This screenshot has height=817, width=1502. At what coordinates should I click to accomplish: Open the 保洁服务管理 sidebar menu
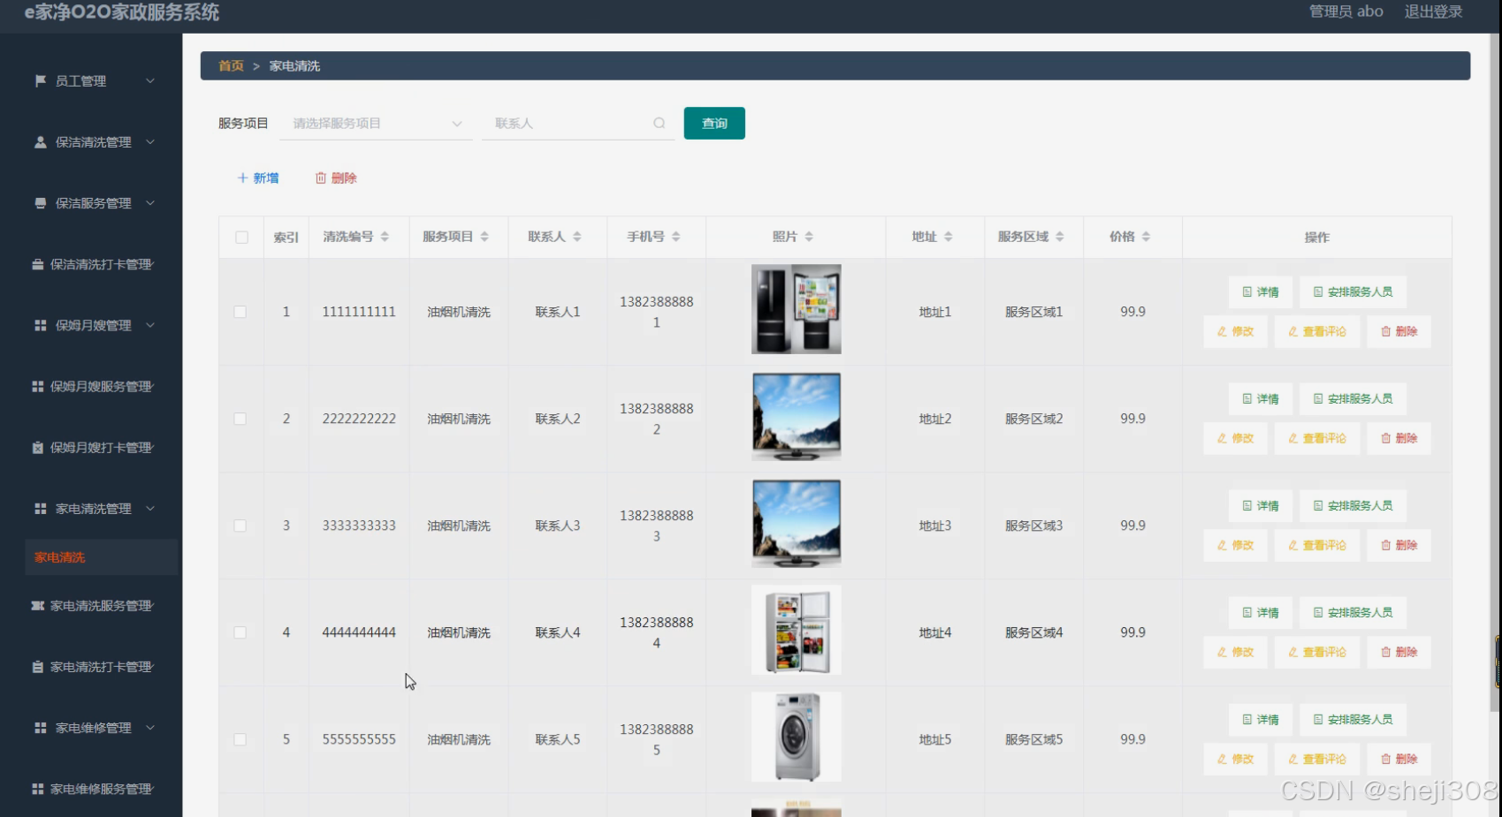point(88,202)
